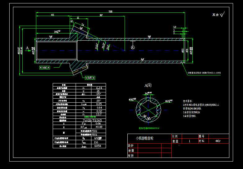Select material value 40Cr in title block
The height and width of the screenshot is (169, 243).
pos(218,141)
